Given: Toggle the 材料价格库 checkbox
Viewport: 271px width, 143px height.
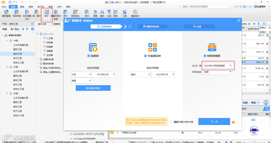Looking at the screenshot, I should (x=205, y=56).
